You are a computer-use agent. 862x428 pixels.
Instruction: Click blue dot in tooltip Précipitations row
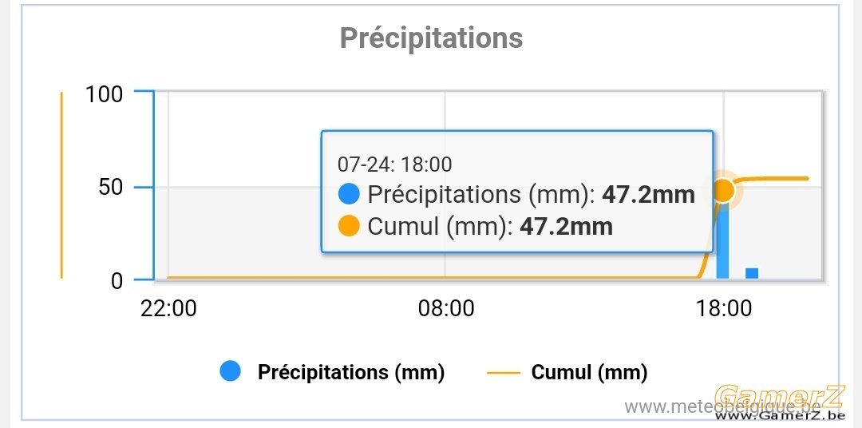click(349, 194)
